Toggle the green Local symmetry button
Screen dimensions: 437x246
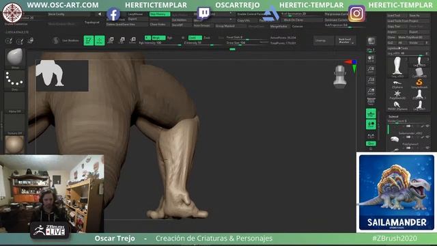[371, 124]
